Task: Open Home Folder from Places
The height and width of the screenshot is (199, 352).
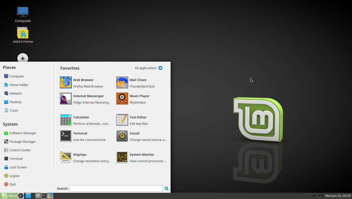Action: coord(16,85)
